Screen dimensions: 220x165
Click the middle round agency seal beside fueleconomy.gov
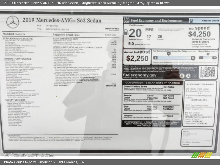coord(188,76)
